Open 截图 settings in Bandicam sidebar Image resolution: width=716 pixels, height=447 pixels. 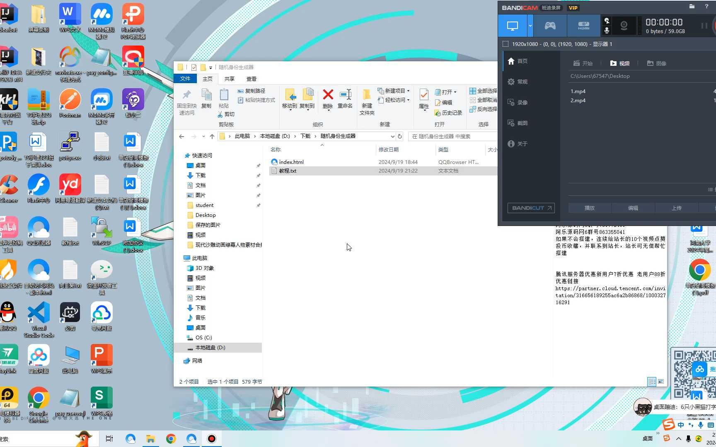[518, 123]
